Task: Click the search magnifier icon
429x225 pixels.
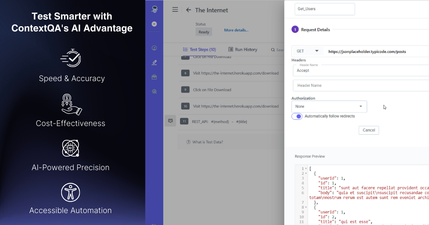Action: 273,50
